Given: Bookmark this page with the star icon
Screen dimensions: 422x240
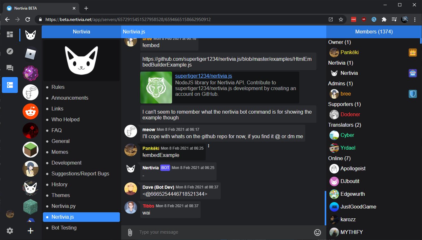Looking at the screenshot, I should 341,19.
